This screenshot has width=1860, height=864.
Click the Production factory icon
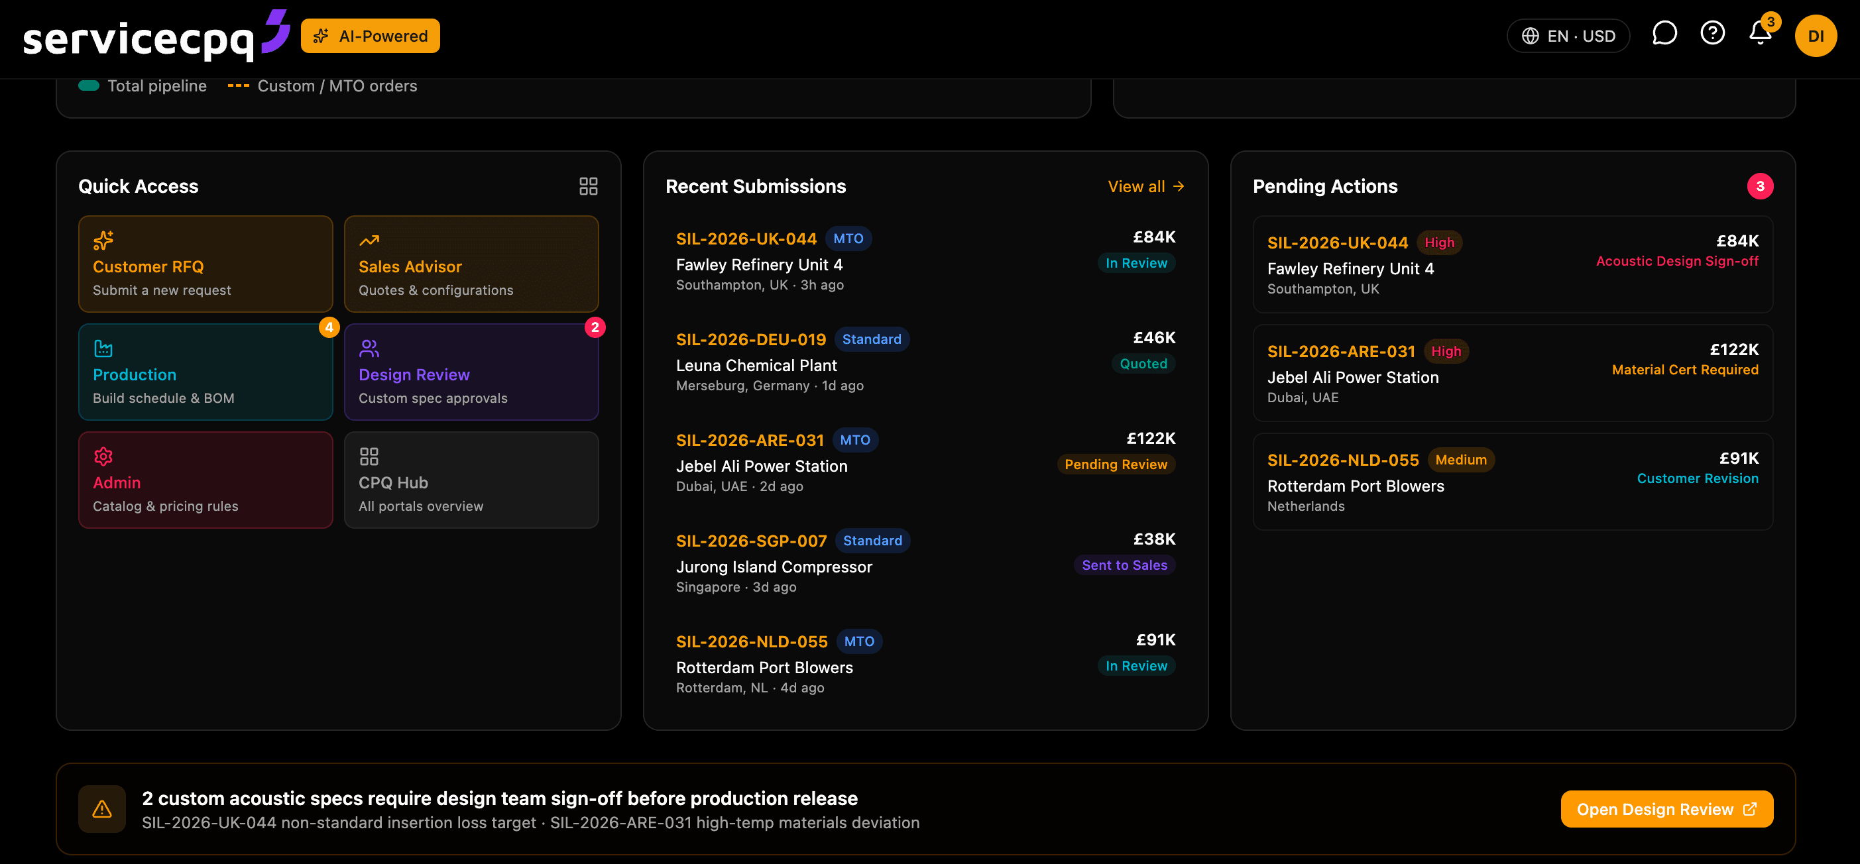coord(103,349)
